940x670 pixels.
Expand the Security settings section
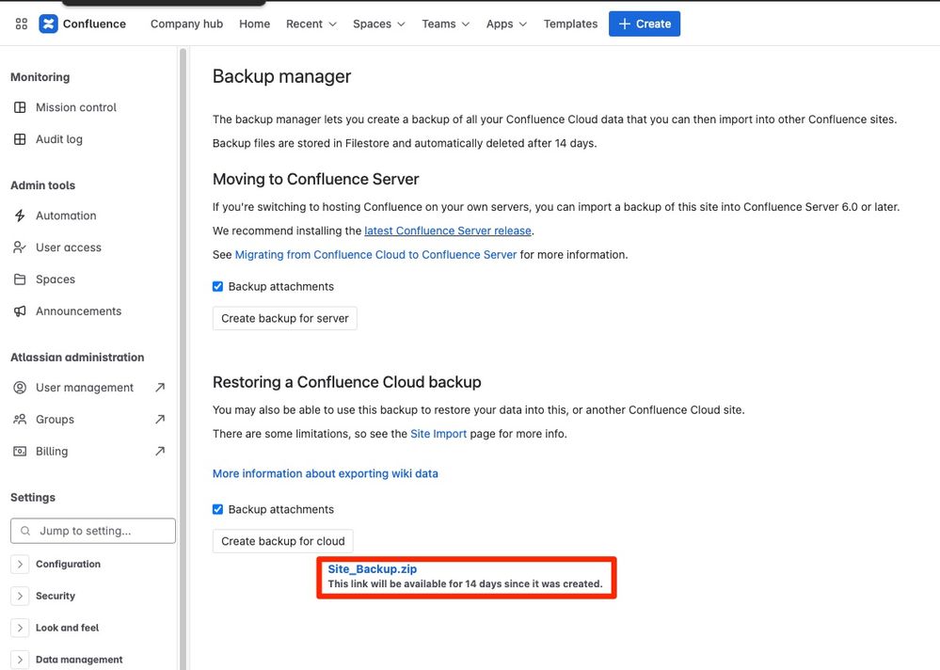click(20, 596)
